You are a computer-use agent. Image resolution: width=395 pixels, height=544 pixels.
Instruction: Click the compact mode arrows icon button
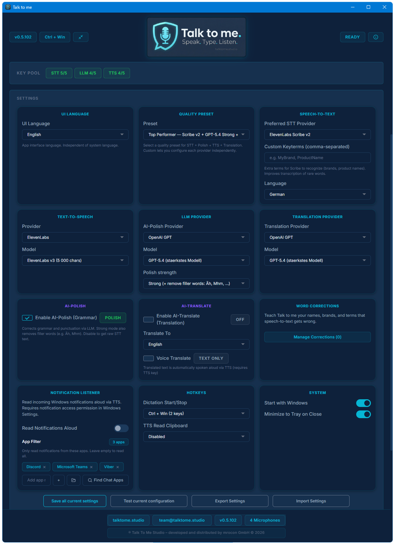point(81,37)
